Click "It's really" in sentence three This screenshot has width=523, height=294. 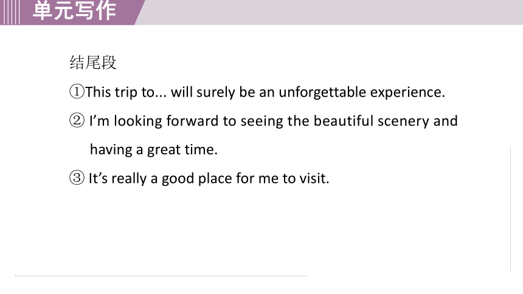(117, 179)
